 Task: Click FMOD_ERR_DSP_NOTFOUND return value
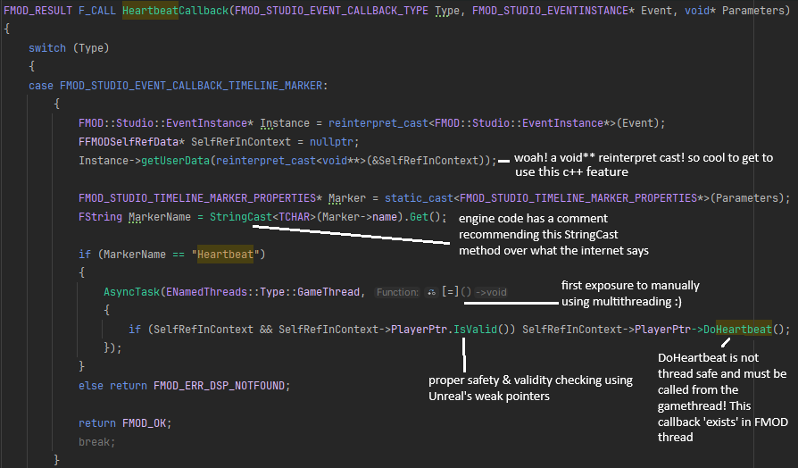[x=219, y=386]
